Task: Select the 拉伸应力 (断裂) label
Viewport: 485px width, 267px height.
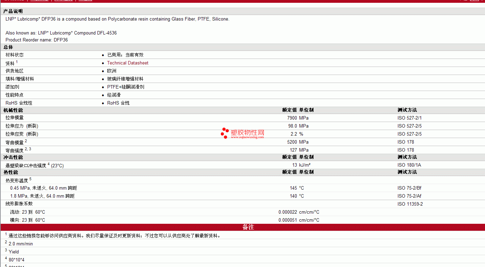Action: tap(22, 126)
